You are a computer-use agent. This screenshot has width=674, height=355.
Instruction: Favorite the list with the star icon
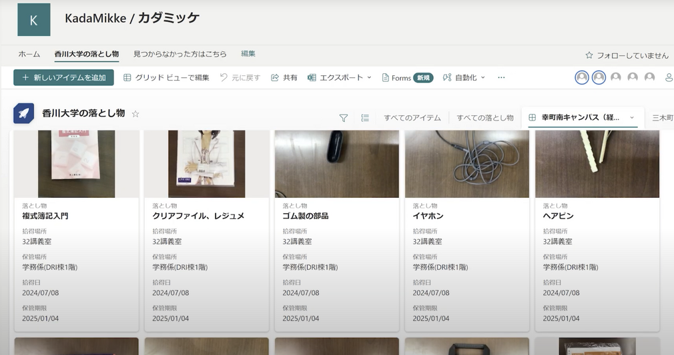(x=135, y=114)
